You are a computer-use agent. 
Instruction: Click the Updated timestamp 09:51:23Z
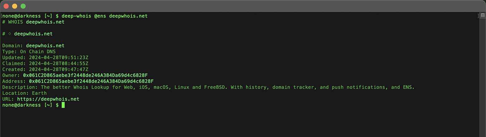pyautogui.click(x=75, y=58)
